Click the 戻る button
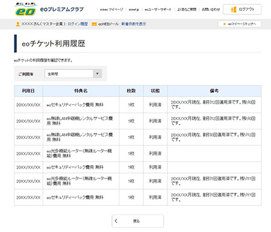The width and height of the screenshot is (271, 232). coord(138,221)
